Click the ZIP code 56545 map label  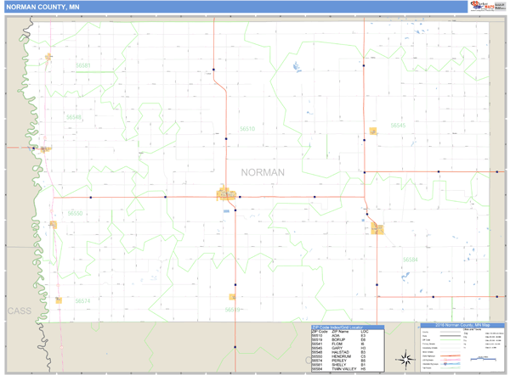[399, 126]
